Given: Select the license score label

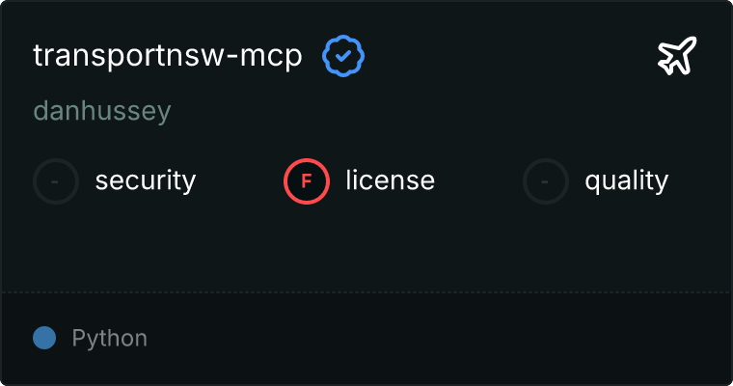Looking at the screenshot, I should pyautogui.click(x=391, y=180).
